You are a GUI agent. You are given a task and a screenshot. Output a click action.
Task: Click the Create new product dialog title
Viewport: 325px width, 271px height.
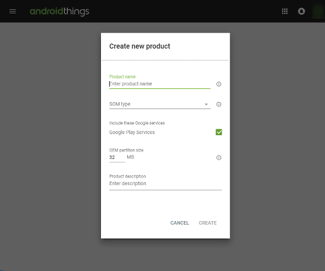[139, 46]
